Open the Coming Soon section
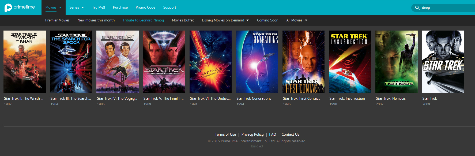Viewport: 475px width, 156px height. click(268, 20)
